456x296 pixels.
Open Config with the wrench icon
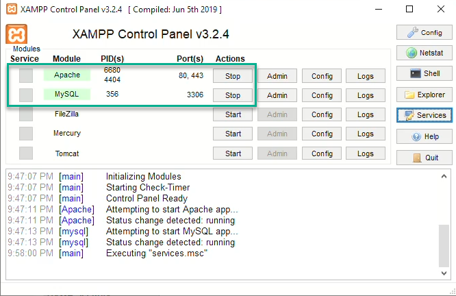point(425,32)
